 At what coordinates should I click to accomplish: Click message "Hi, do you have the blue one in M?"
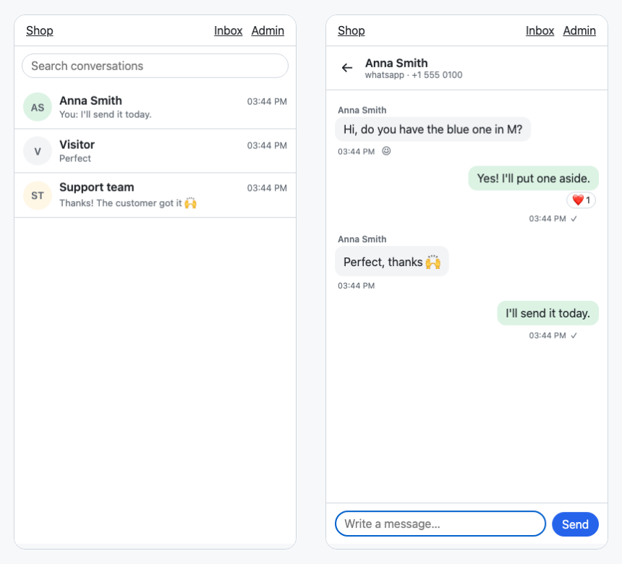[x=433, y=129]
